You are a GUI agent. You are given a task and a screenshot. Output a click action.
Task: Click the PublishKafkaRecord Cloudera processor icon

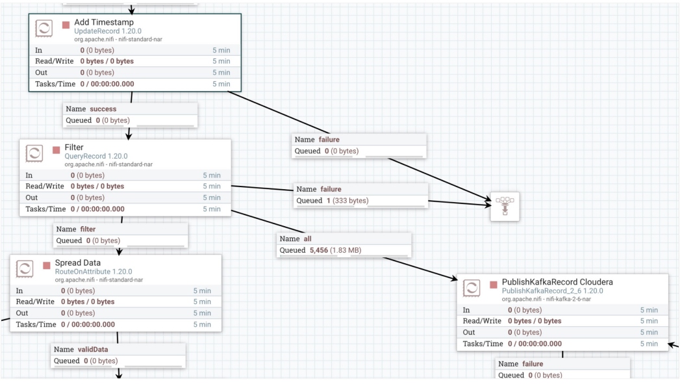[472, 288]
